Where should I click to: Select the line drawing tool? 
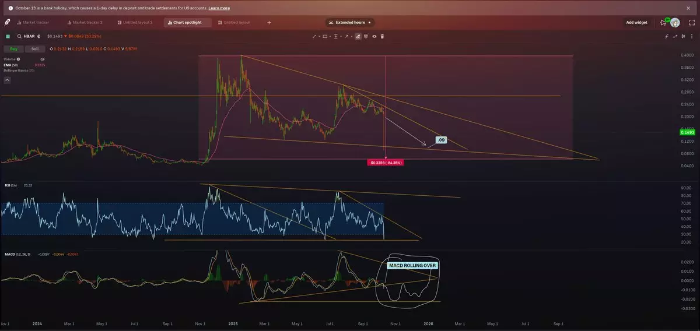pyautogui.click(x=314, y=36)
